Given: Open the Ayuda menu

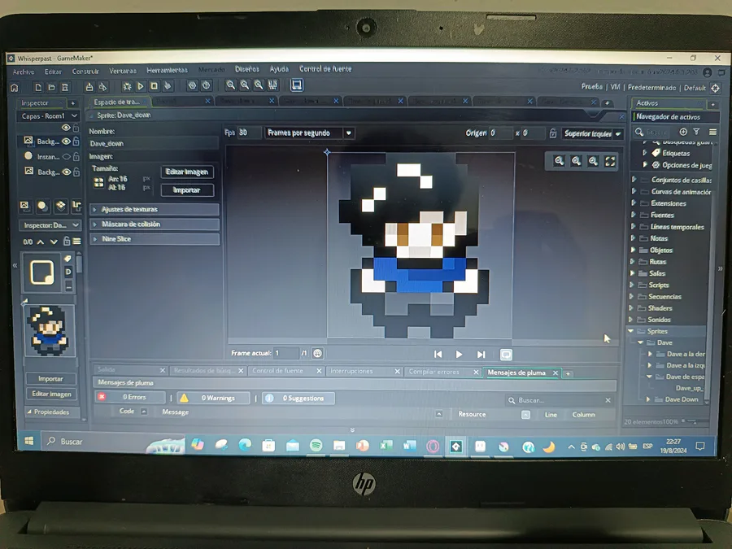Looking at the screenshot, I should point(279,69).
